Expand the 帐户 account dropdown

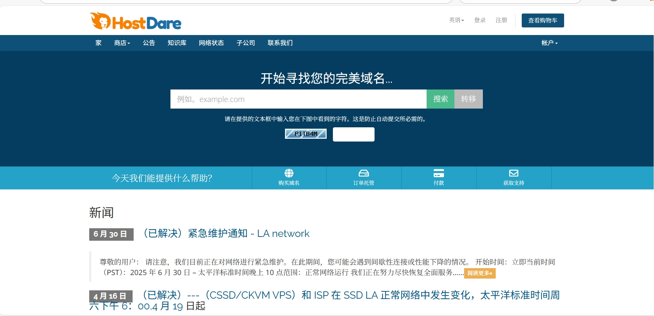549,43
